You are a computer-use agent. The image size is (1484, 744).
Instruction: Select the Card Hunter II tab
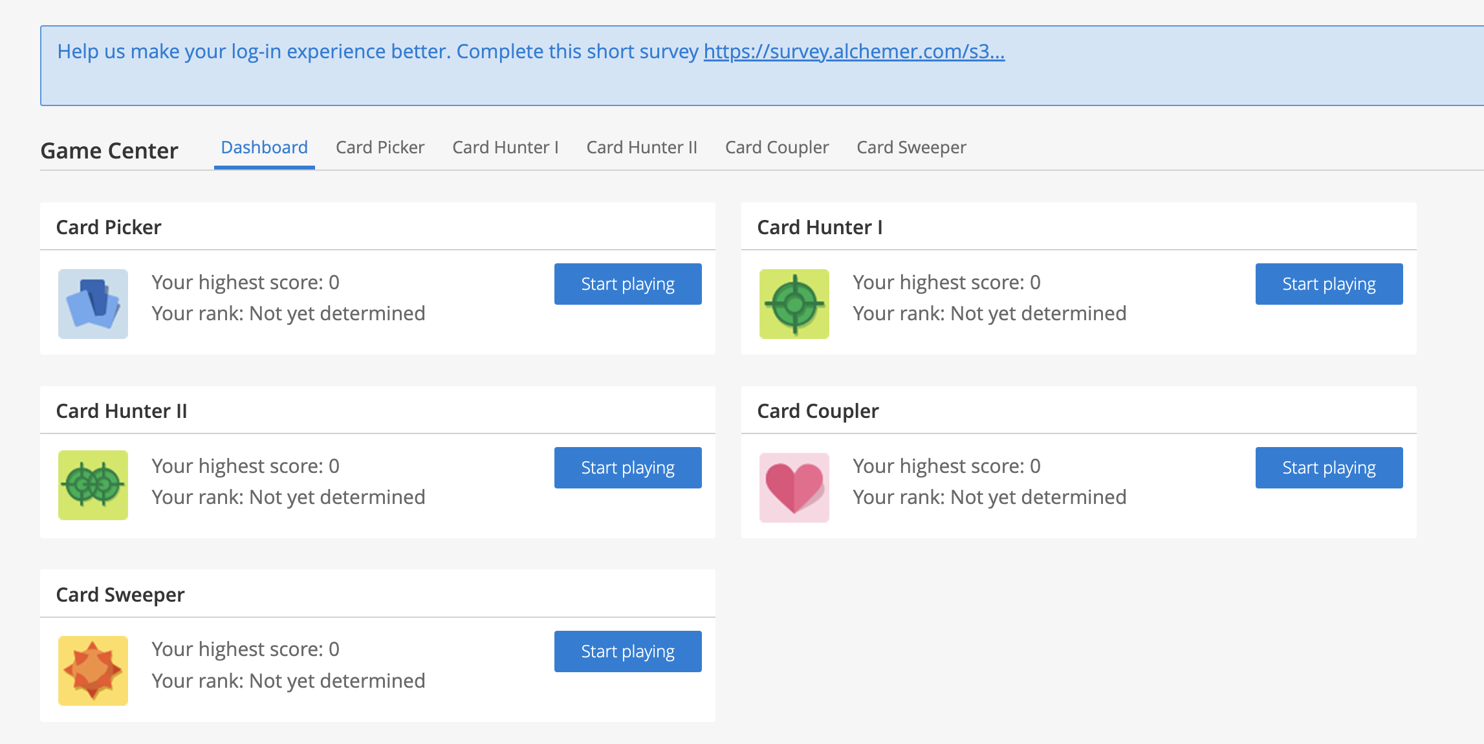coord(641,148)
